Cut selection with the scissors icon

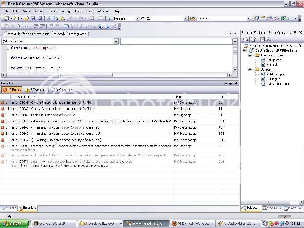click(48, 18)
